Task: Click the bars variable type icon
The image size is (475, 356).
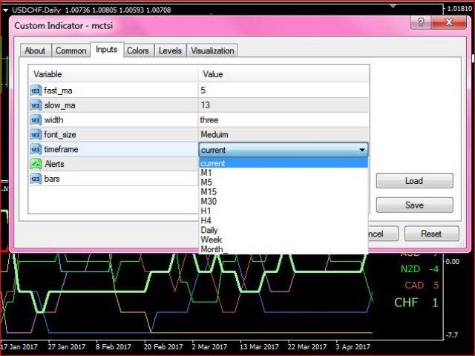Action: (36, 179)
